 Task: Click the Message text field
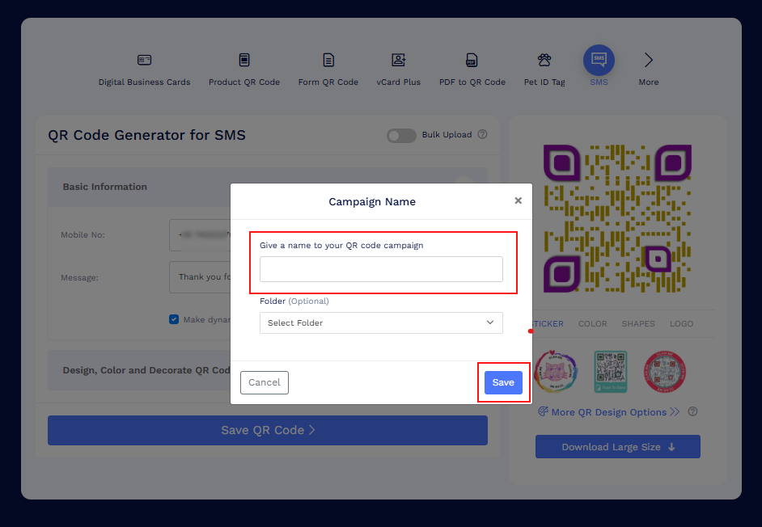tap(200, 277)
